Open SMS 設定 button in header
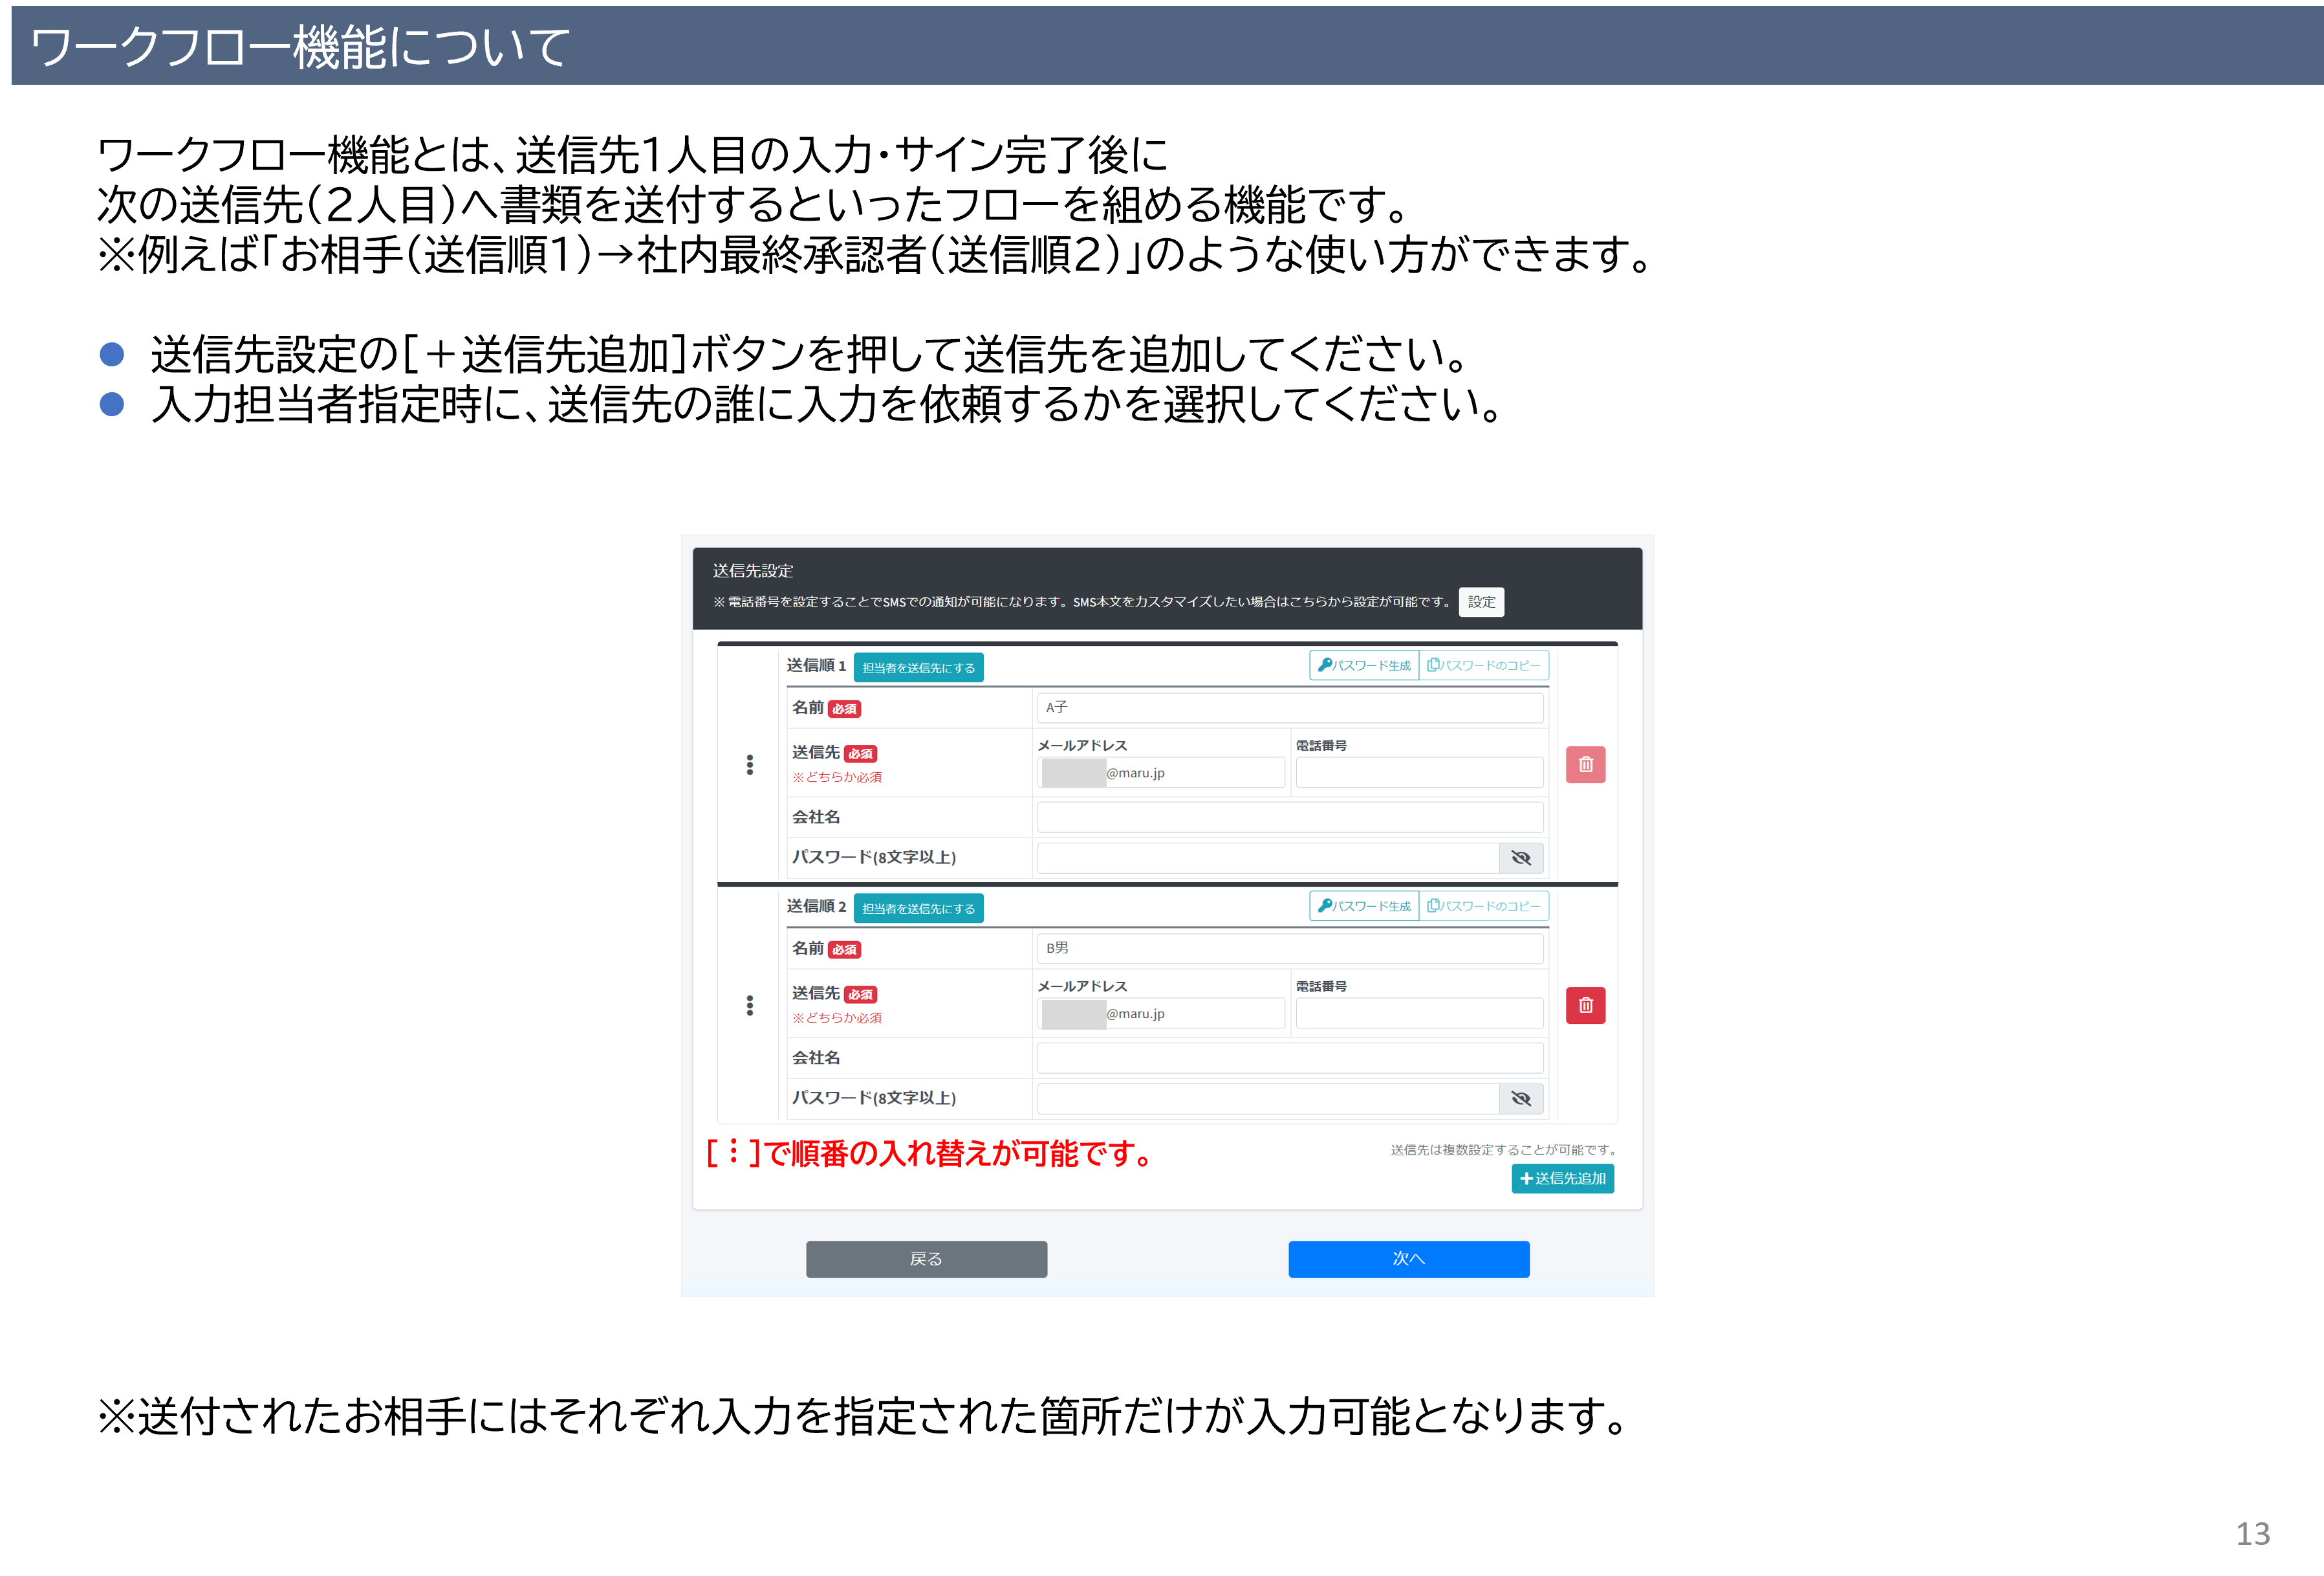The height and width of the screenshot is (1576, 2324). tap(1481, 601)
